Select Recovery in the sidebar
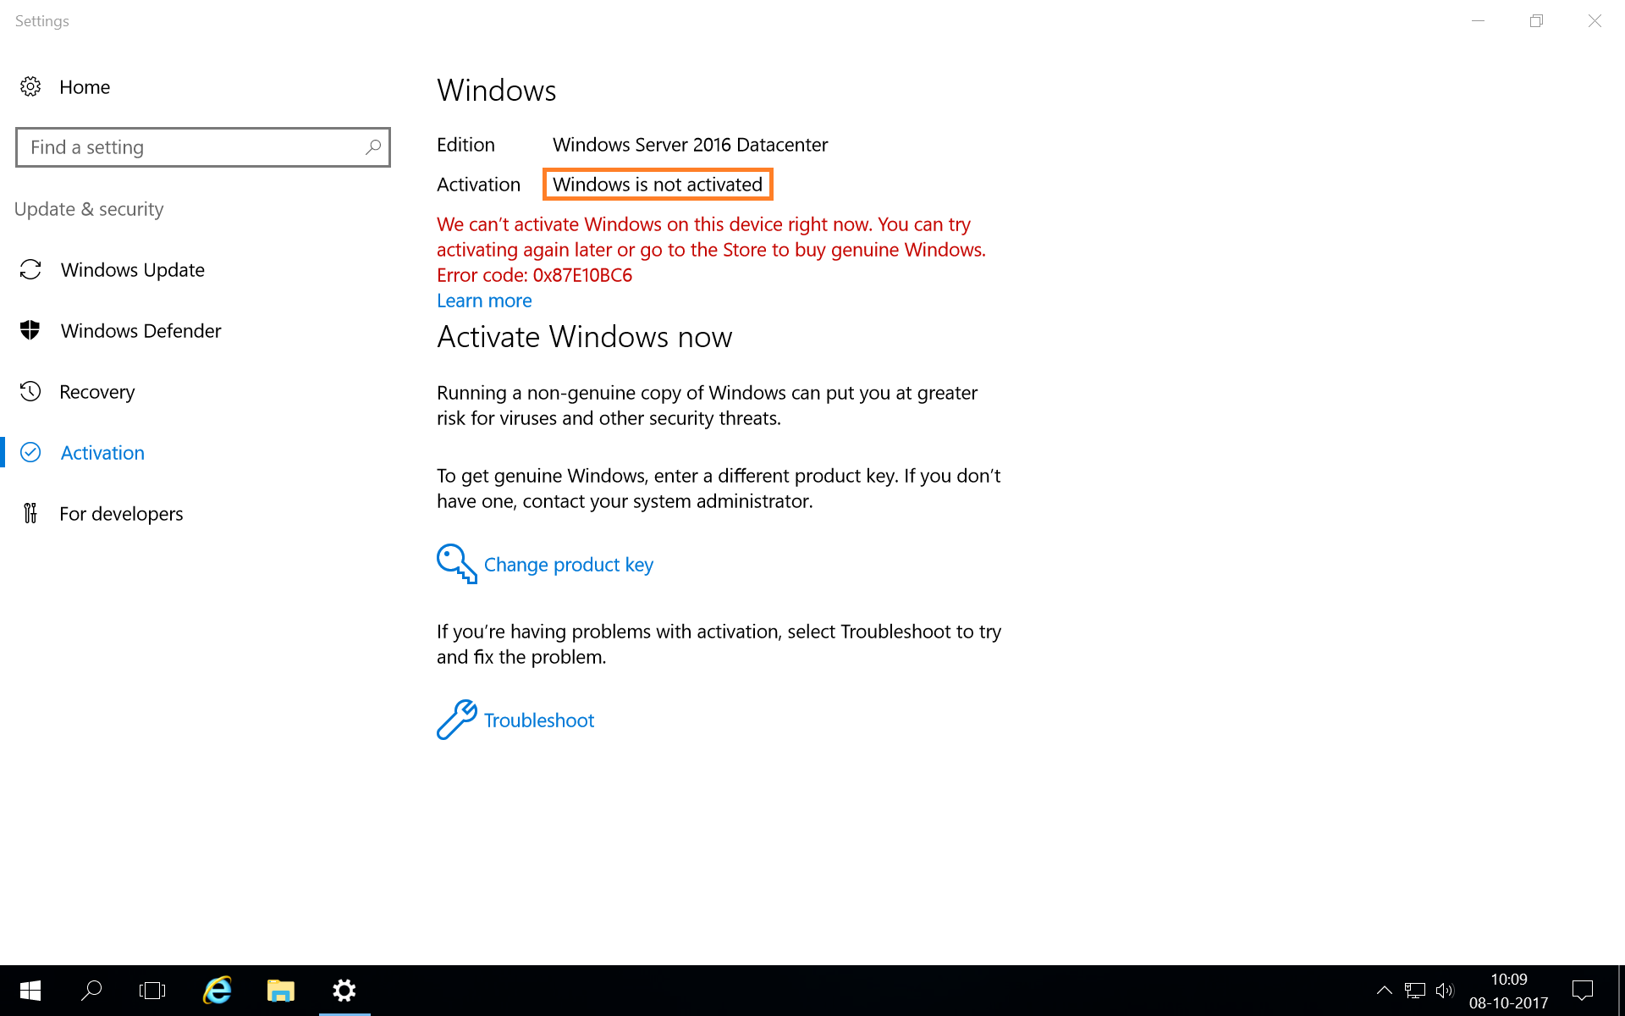This screenshot has height=1016, width=1625. (96, 391)
